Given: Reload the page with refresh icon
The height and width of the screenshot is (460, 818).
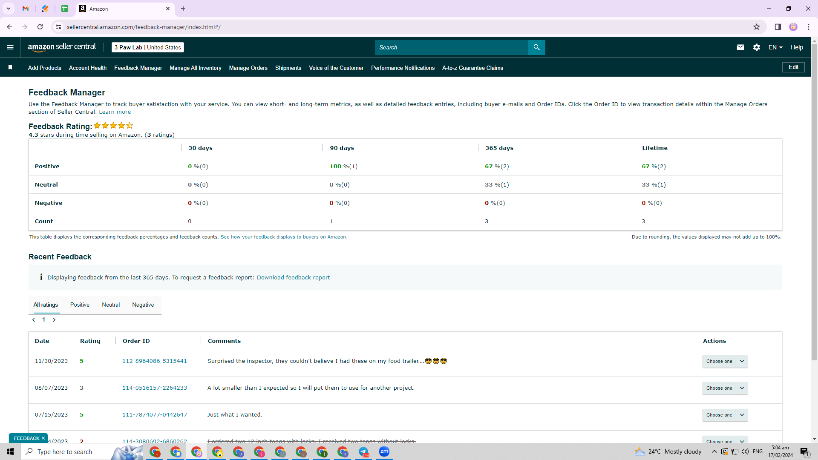Looking at the screenshot, I should pyautogui.click(x=40, y=27).
